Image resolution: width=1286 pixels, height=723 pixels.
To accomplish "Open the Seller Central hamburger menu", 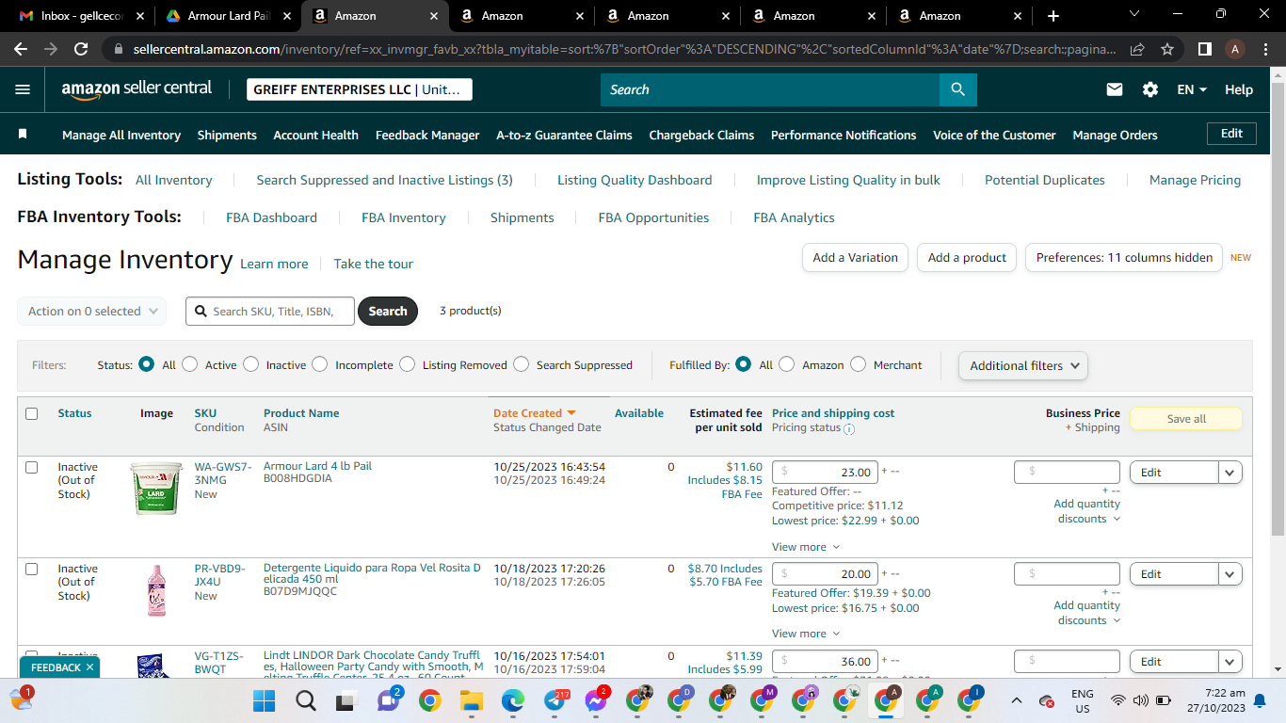I will pos(23,89).
